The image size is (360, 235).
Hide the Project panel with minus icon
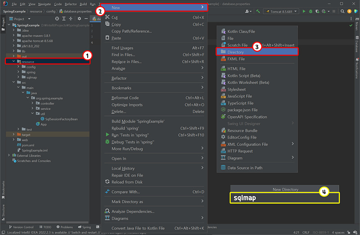[x=86, y=19]
